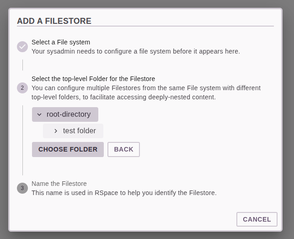Click the multiple Filestores description paragraph

click(146, 92)
